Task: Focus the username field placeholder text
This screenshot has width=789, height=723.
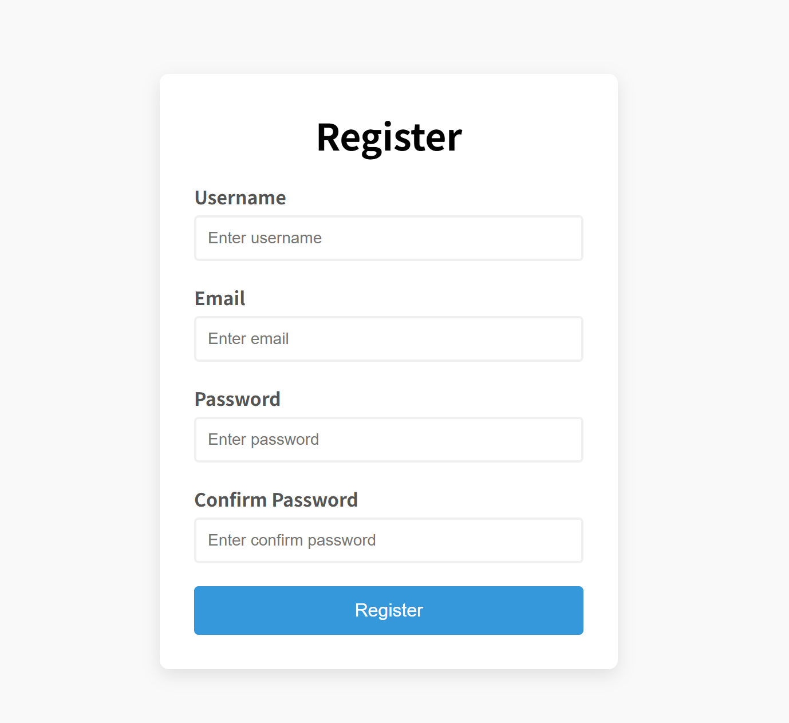Action: tap(264, 238)
